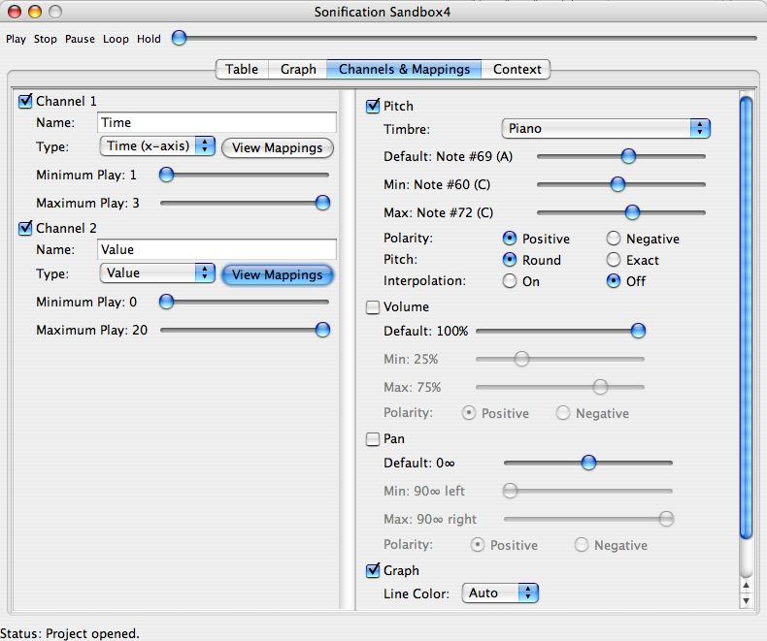The width and height of the screenshot is (767, 641).
Task: Click the Default Note #69 slider knob
Action: point(628,156)
